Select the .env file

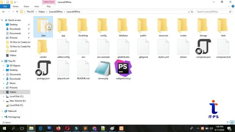coord(83,49)
